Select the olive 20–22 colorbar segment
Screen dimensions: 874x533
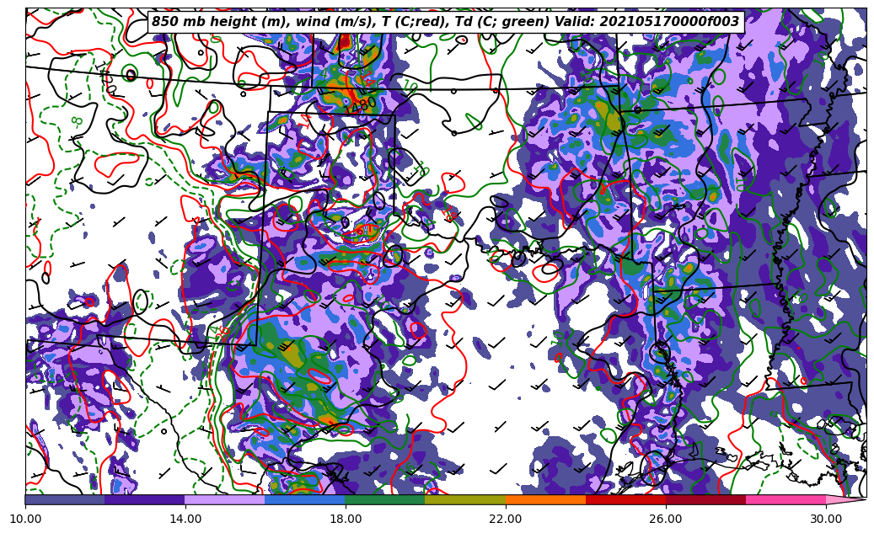[465, 499]
